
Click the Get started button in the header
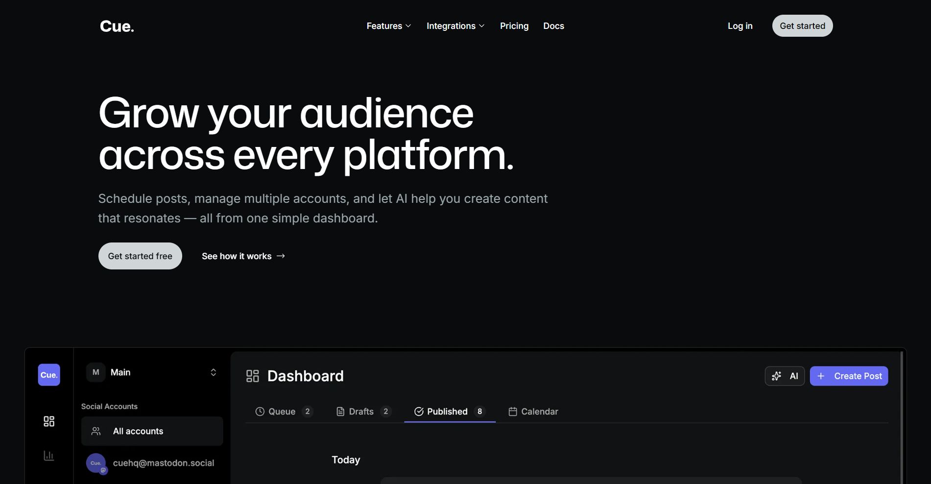[803, 26]
